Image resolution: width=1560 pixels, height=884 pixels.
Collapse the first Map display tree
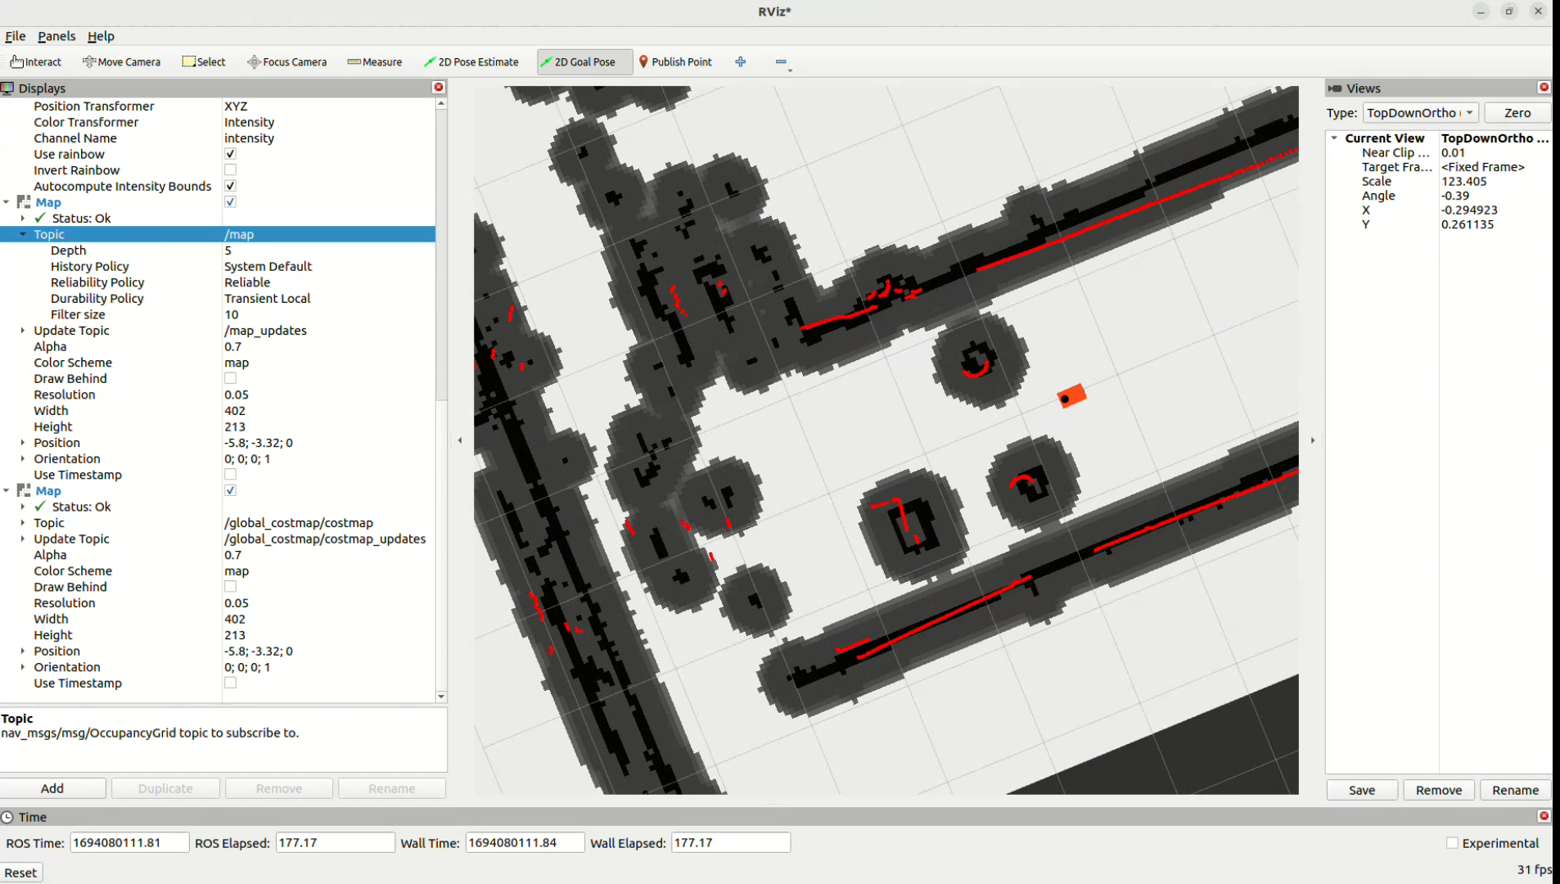[7, 202]
